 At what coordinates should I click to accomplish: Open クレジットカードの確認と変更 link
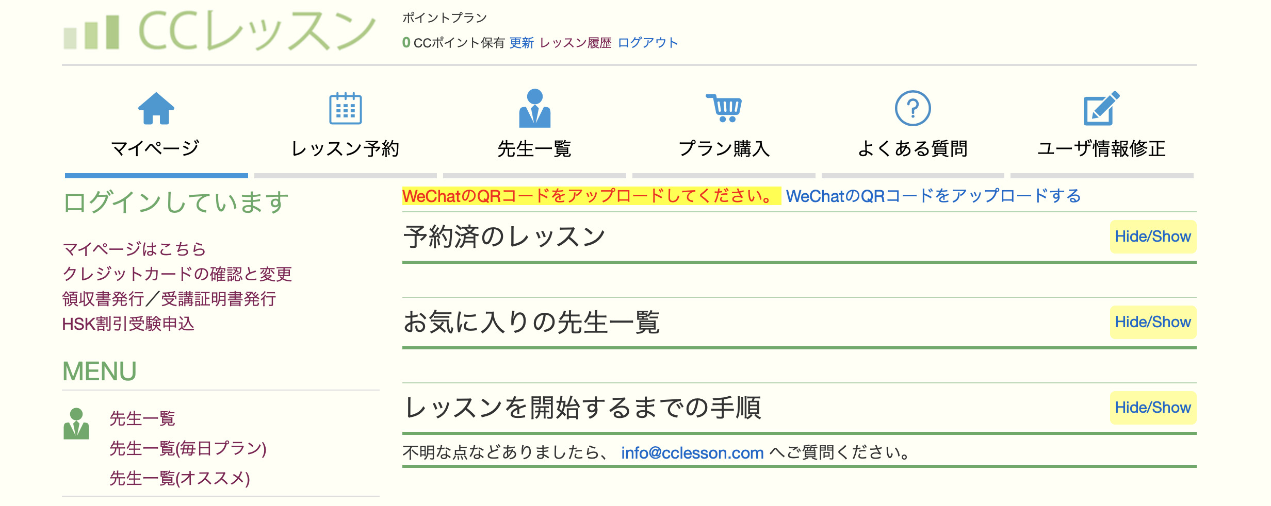[x=177, y=274]
